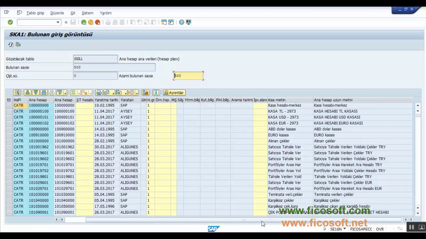Select the row selector for account 101001962
The height and width of the screenshot is (239, 426).
(x=9, y=147)
